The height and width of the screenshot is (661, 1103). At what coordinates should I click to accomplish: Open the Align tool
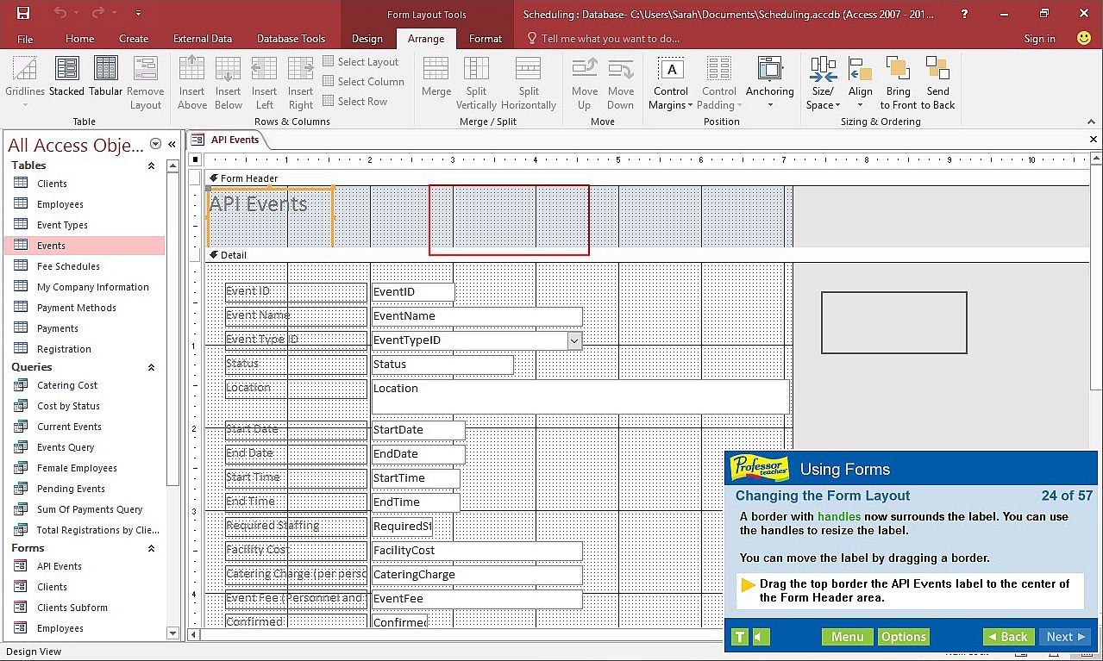(x=860, y=70)
